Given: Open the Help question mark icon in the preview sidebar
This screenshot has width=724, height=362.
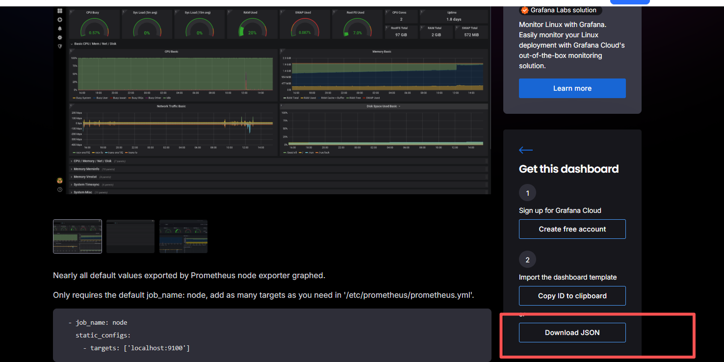Looking at the screenshot, I should pyautogui.click(x=60, y=189).
